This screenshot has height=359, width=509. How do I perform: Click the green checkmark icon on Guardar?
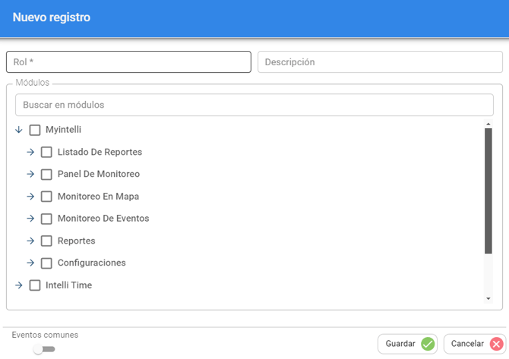pyautogui.click(x=428, y=344)
